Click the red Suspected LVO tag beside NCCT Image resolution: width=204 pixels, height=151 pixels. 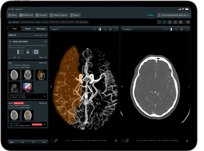(x=18, y=103)
